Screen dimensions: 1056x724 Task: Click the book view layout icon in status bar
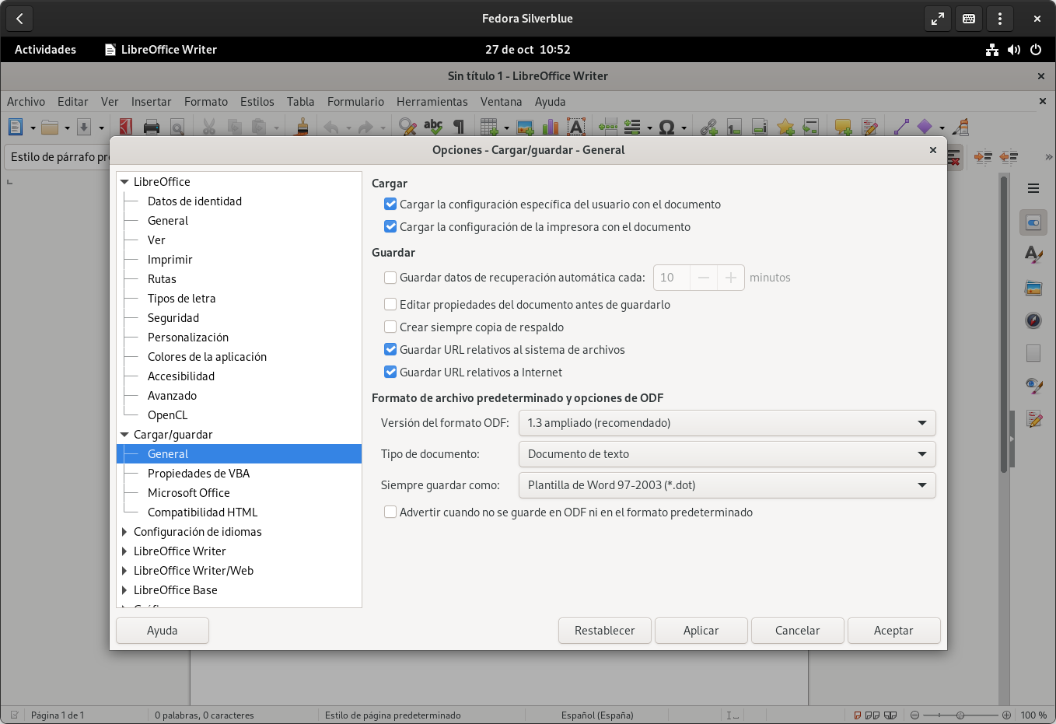pyautogui.click(x=890, y=715)
